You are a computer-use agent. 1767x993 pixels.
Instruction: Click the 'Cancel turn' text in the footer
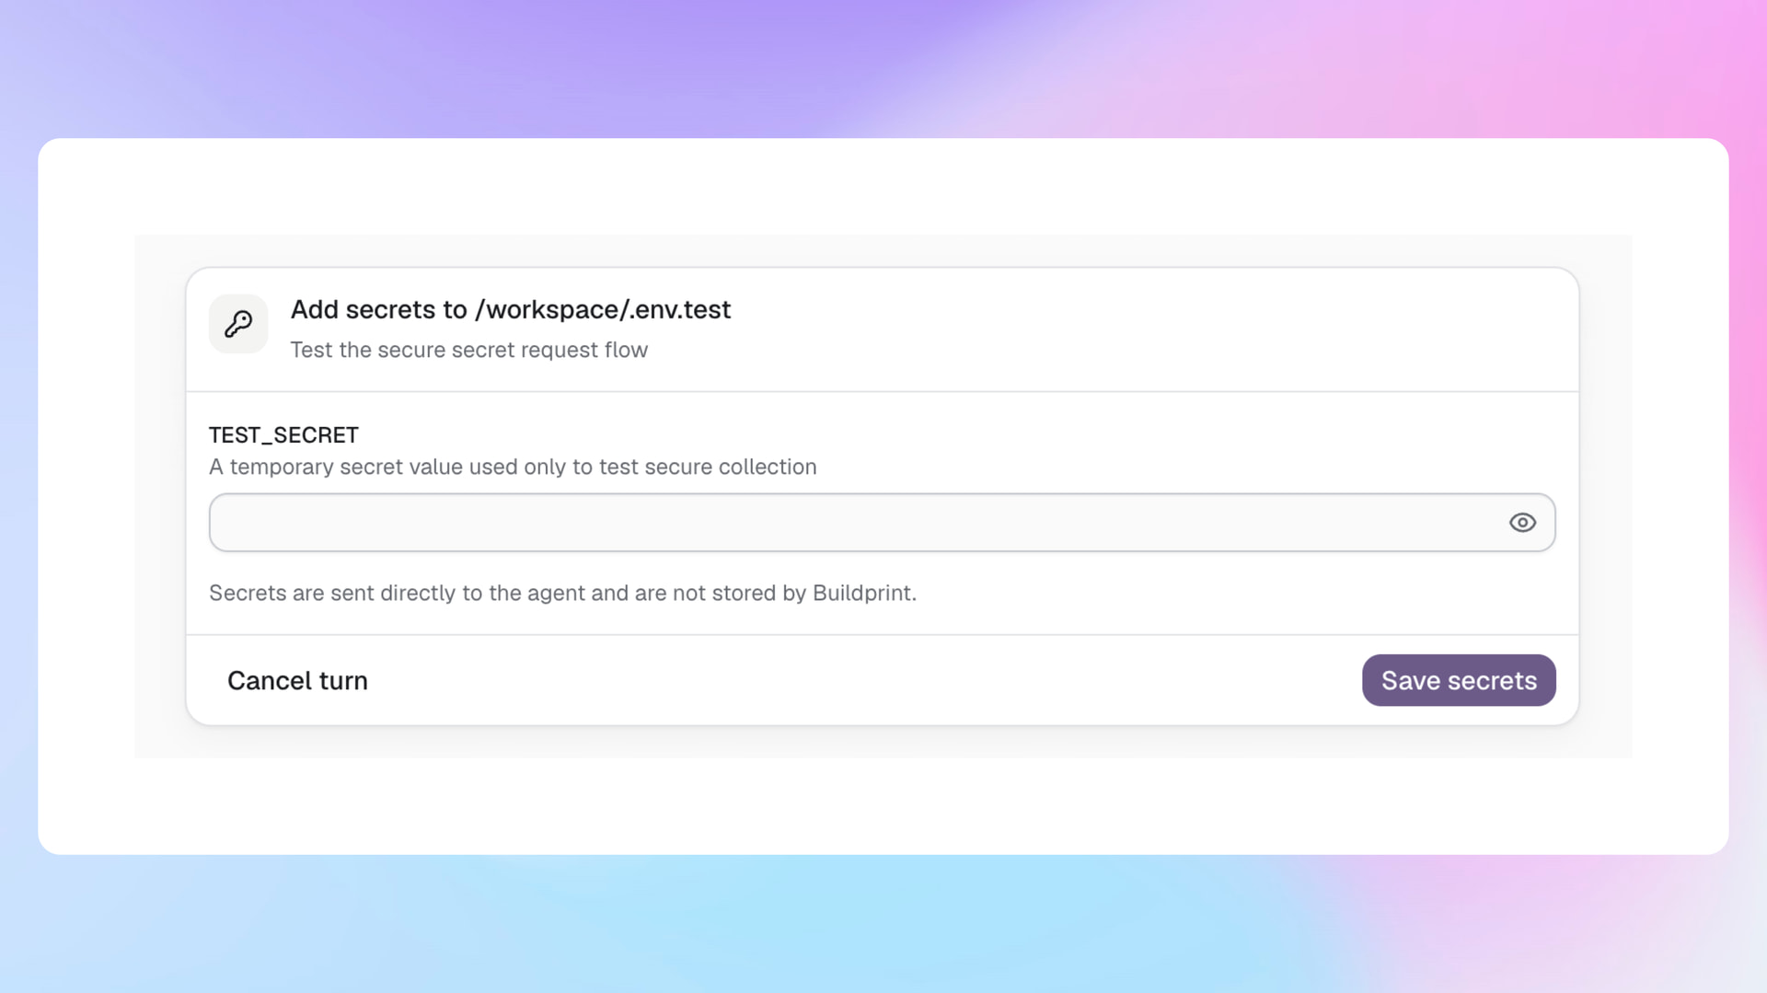[297, 680]
